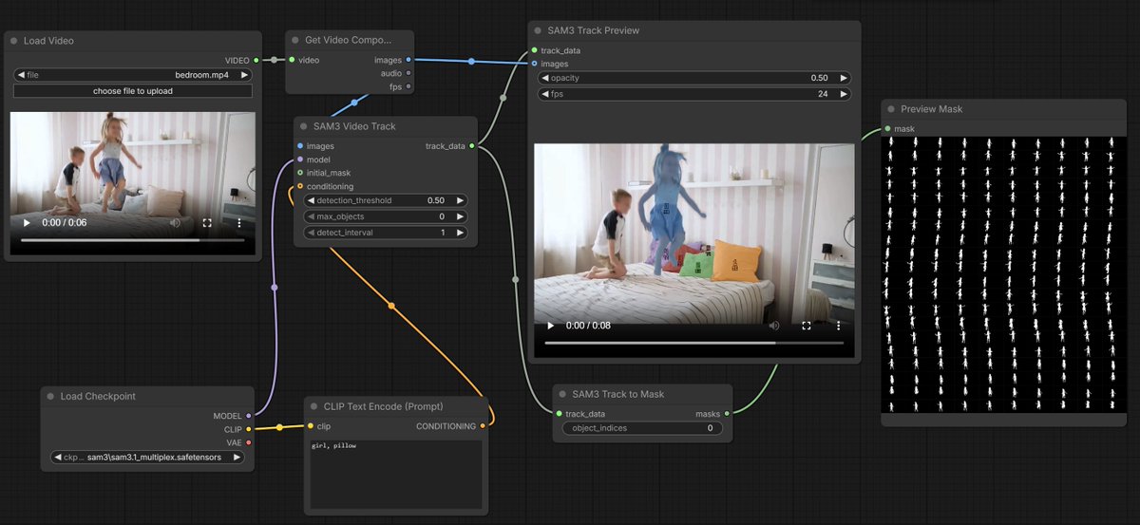
Task: Click the audio output socket
Action: coord(408,73)
